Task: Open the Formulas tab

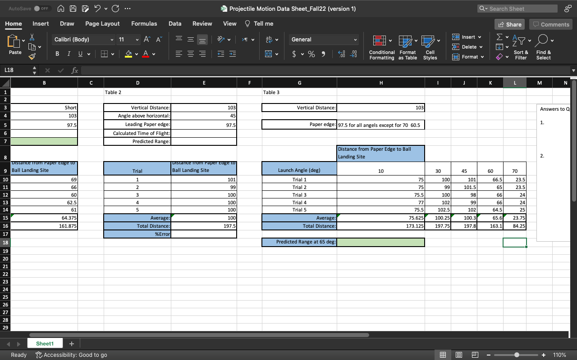Action: coord(144,24)
